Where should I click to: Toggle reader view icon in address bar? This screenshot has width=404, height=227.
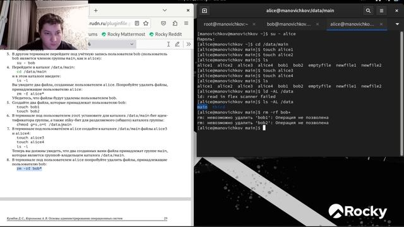coord(137,23)
